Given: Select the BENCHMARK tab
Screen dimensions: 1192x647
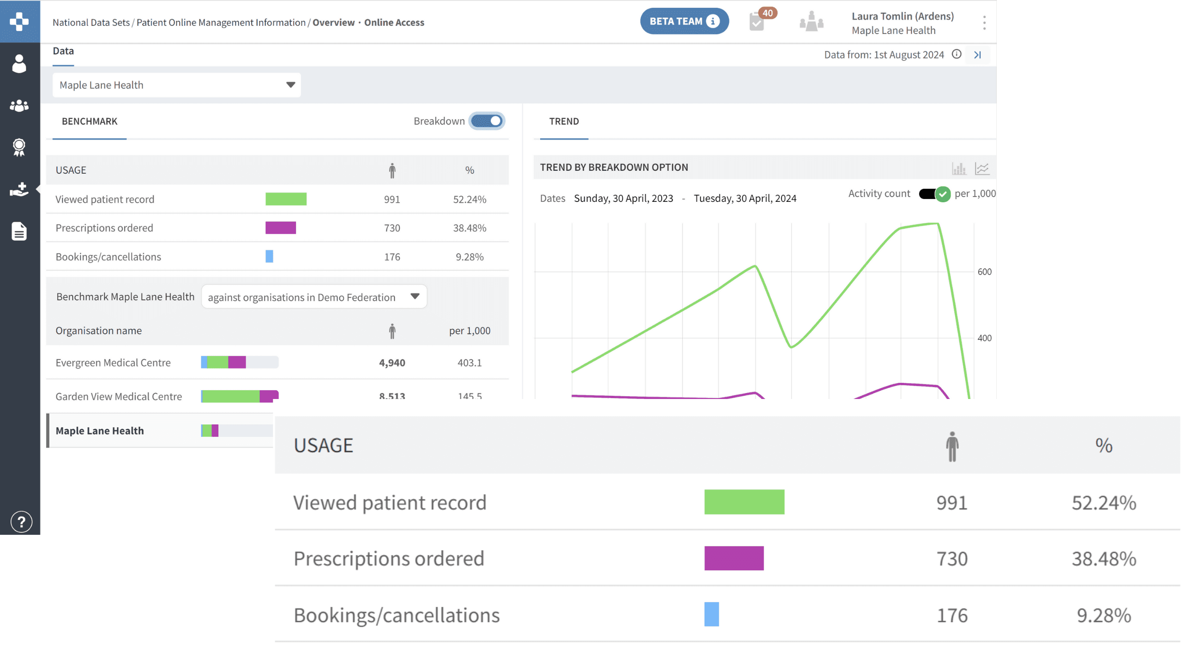Looking at the screenshot, I should (x=89, y=121).
